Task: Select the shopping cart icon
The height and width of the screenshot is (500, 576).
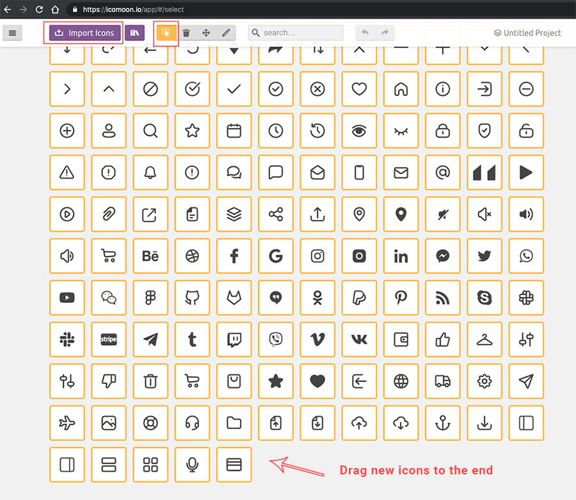Action: [109, 256]
